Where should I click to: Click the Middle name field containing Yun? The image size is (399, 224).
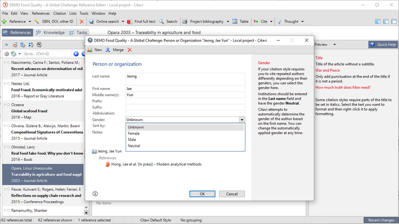pos(185,95)
